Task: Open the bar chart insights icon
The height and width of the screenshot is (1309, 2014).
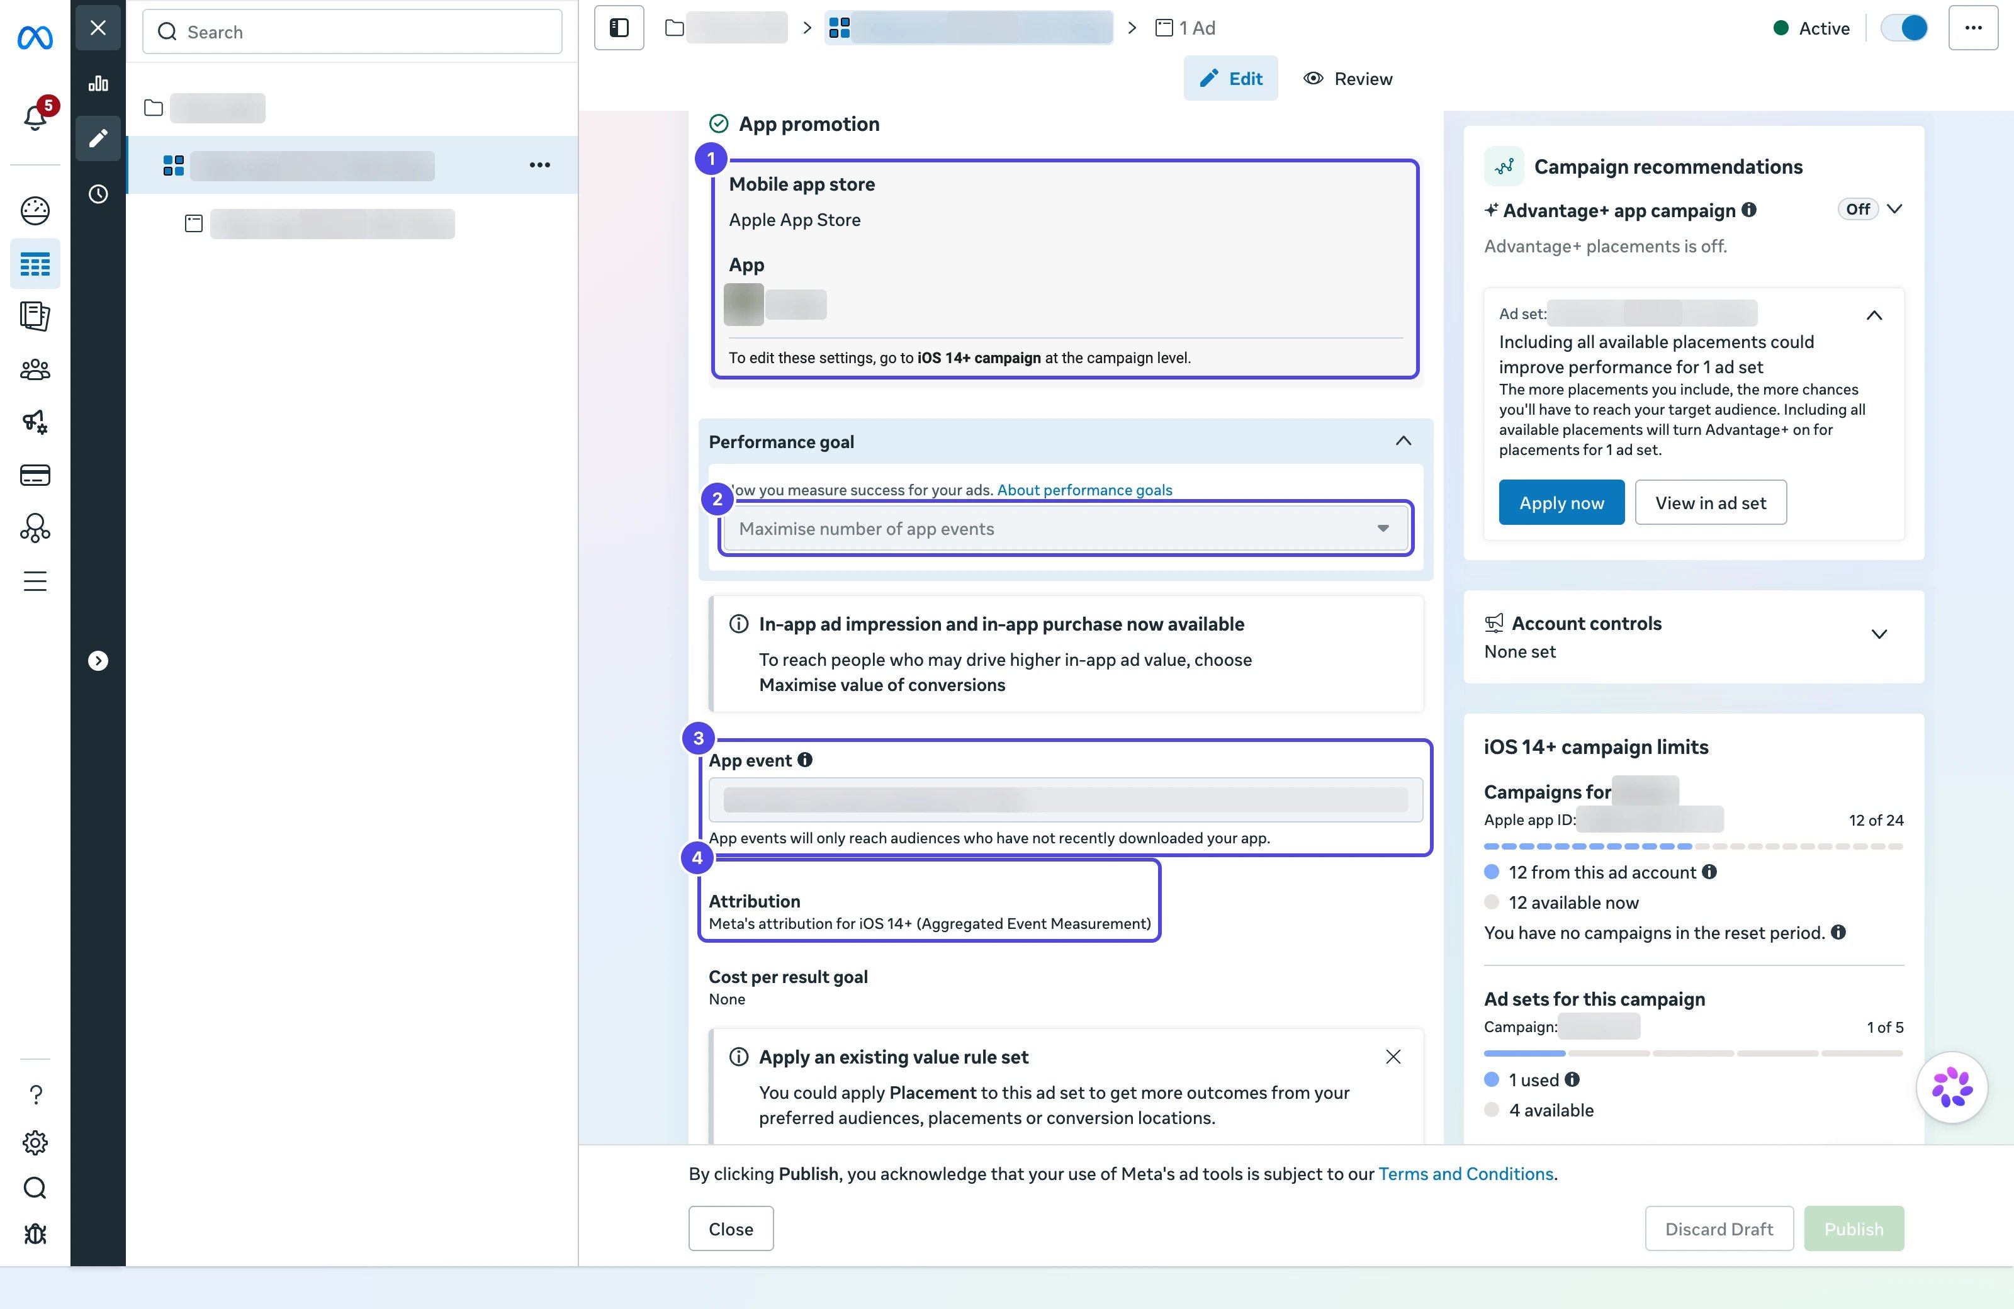Action: 98,83
